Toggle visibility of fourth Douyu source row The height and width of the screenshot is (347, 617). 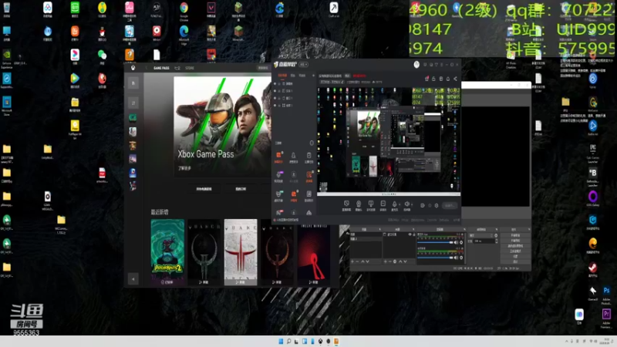275,106
